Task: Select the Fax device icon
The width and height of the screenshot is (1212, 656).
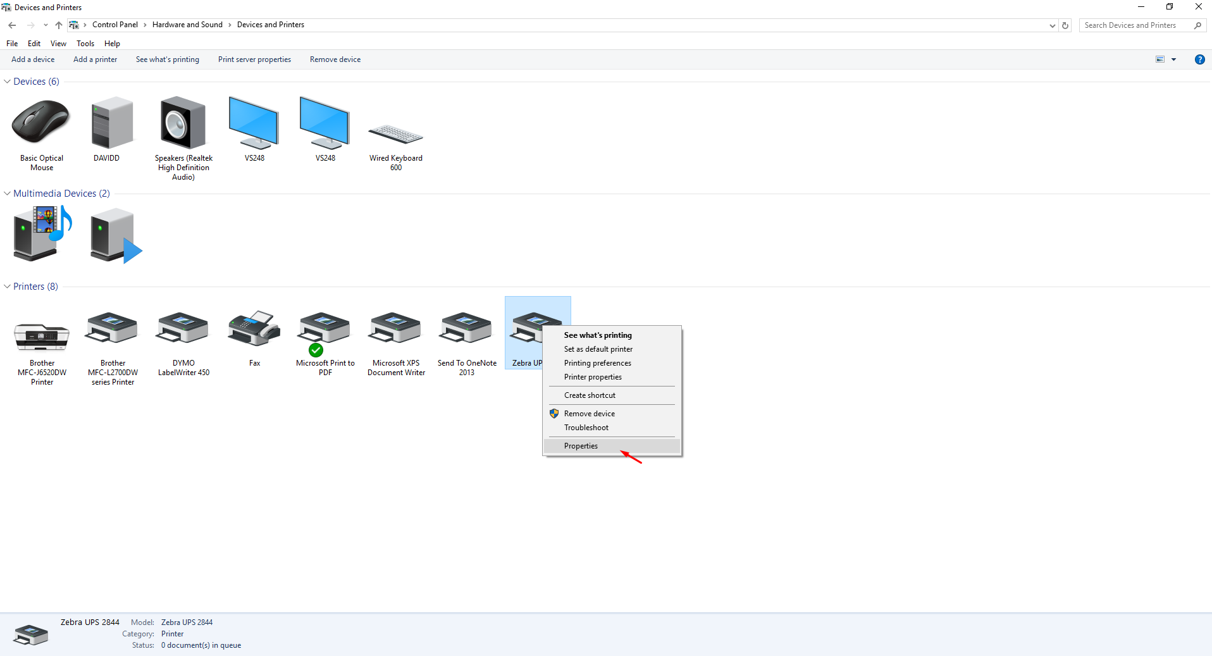Action: coord(254,328)
